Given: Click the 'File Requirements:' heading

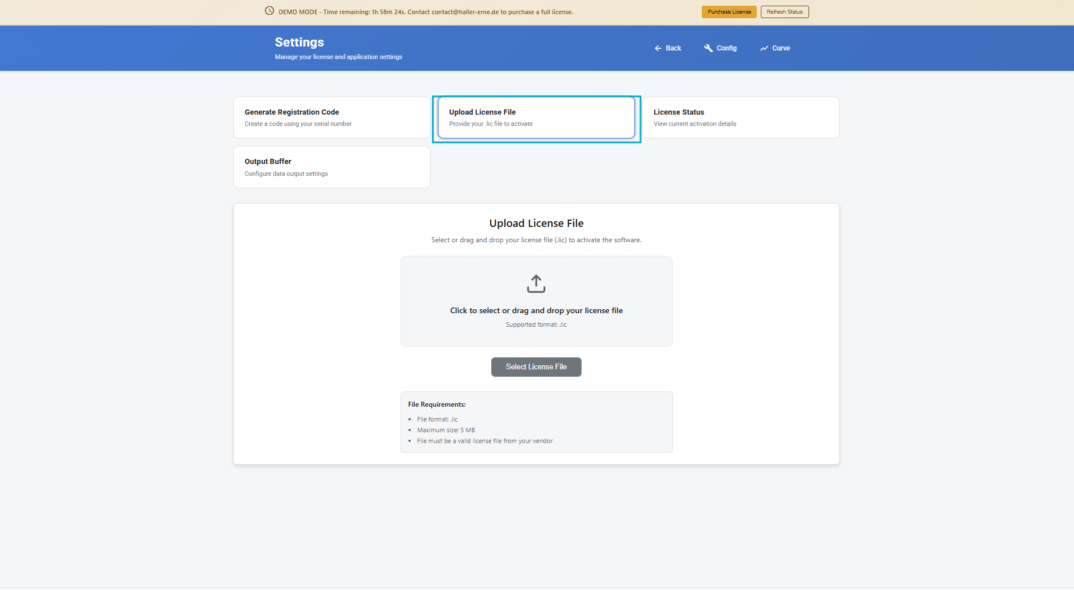Looking at the screenshot, I should [x=437, y=404].
